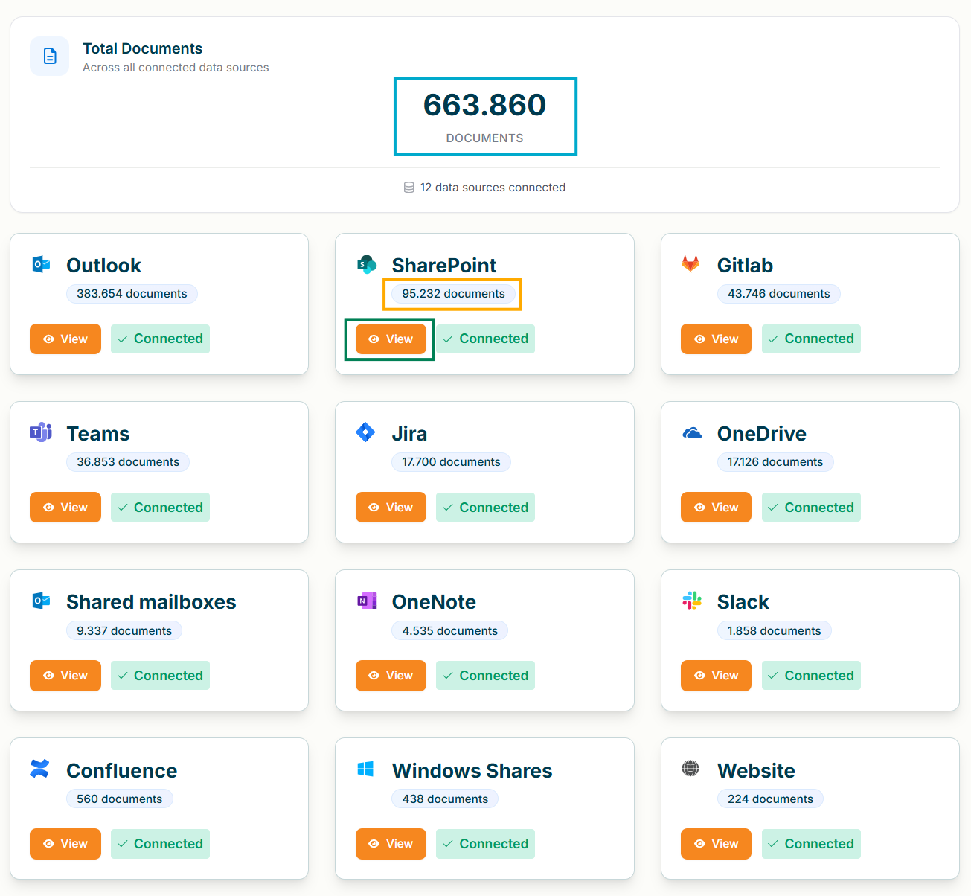Click the "663.860" total documents figure
The width and height of the screenshot is (971, 896).
[485, 105]
